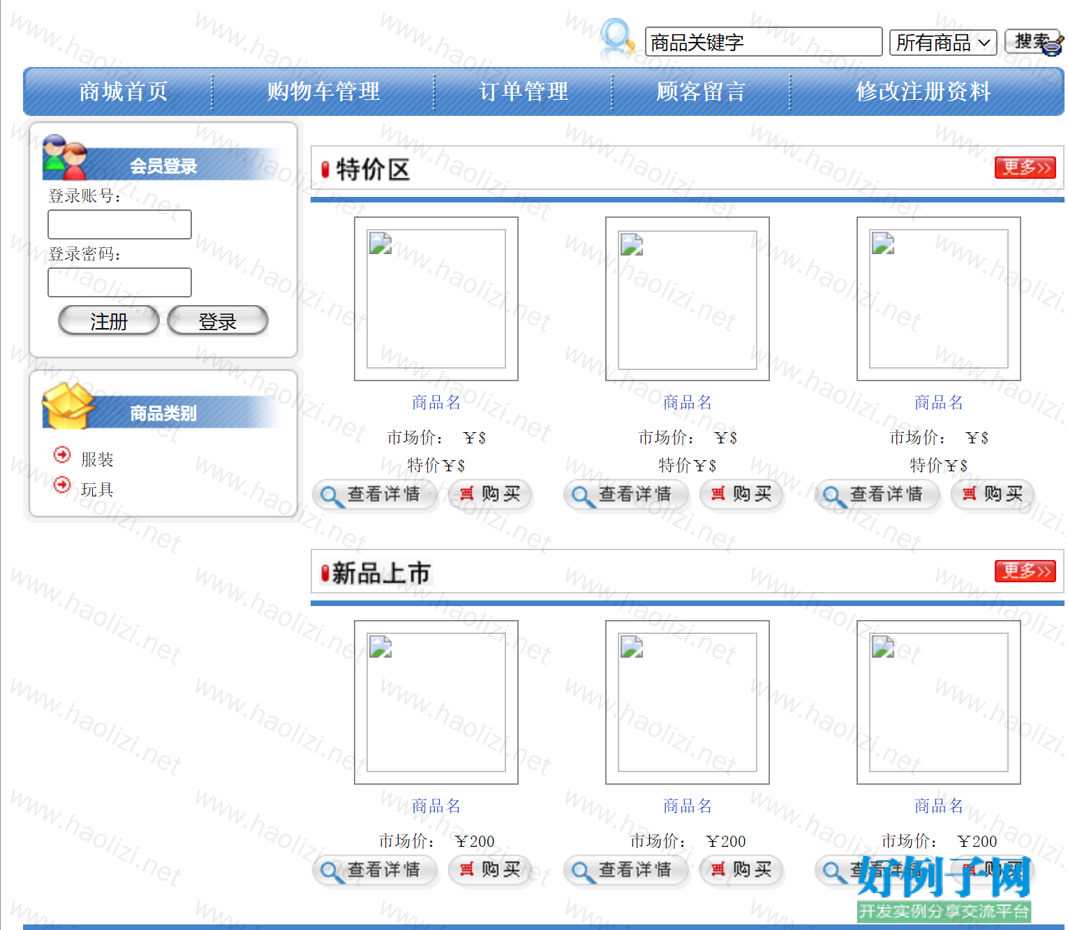Click the yellow box icon in 商品类别 header
Image resolution: width=1068 pixels, height=930 pixels.
tap(68, 405)
